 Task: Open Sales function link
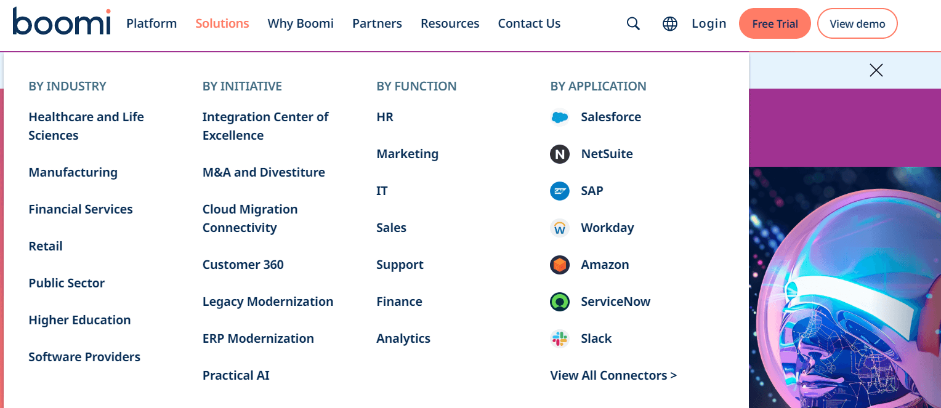point(392,228)
